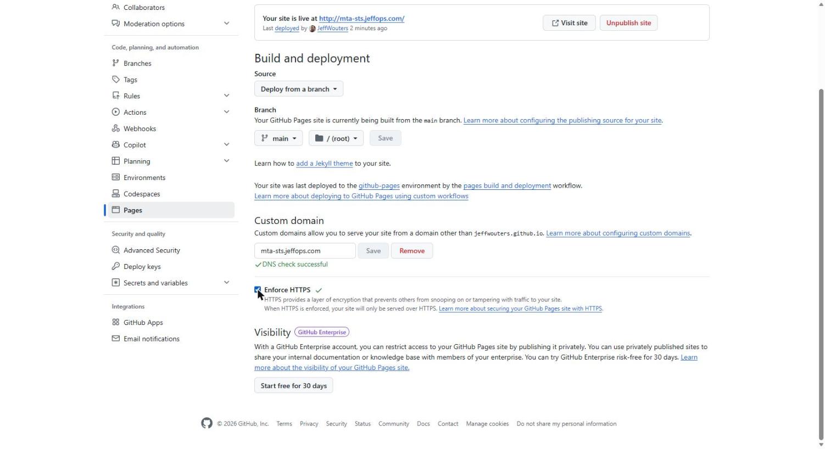The height and width of the screenshot is (449, 825).
Task: Open Webhooks settings
Action: point(140,128)
